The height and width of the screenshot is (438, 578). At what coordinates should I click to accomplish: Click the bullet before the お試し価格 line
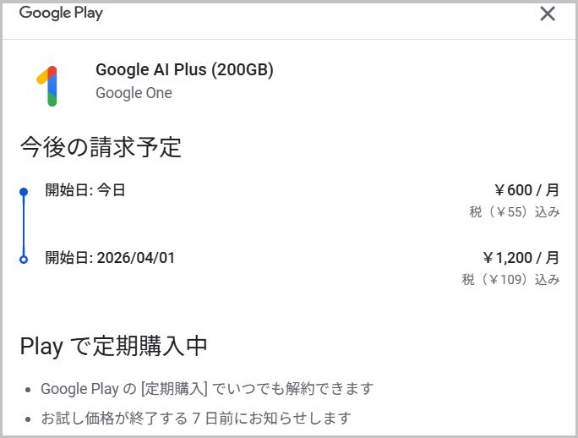coord(29,419)
